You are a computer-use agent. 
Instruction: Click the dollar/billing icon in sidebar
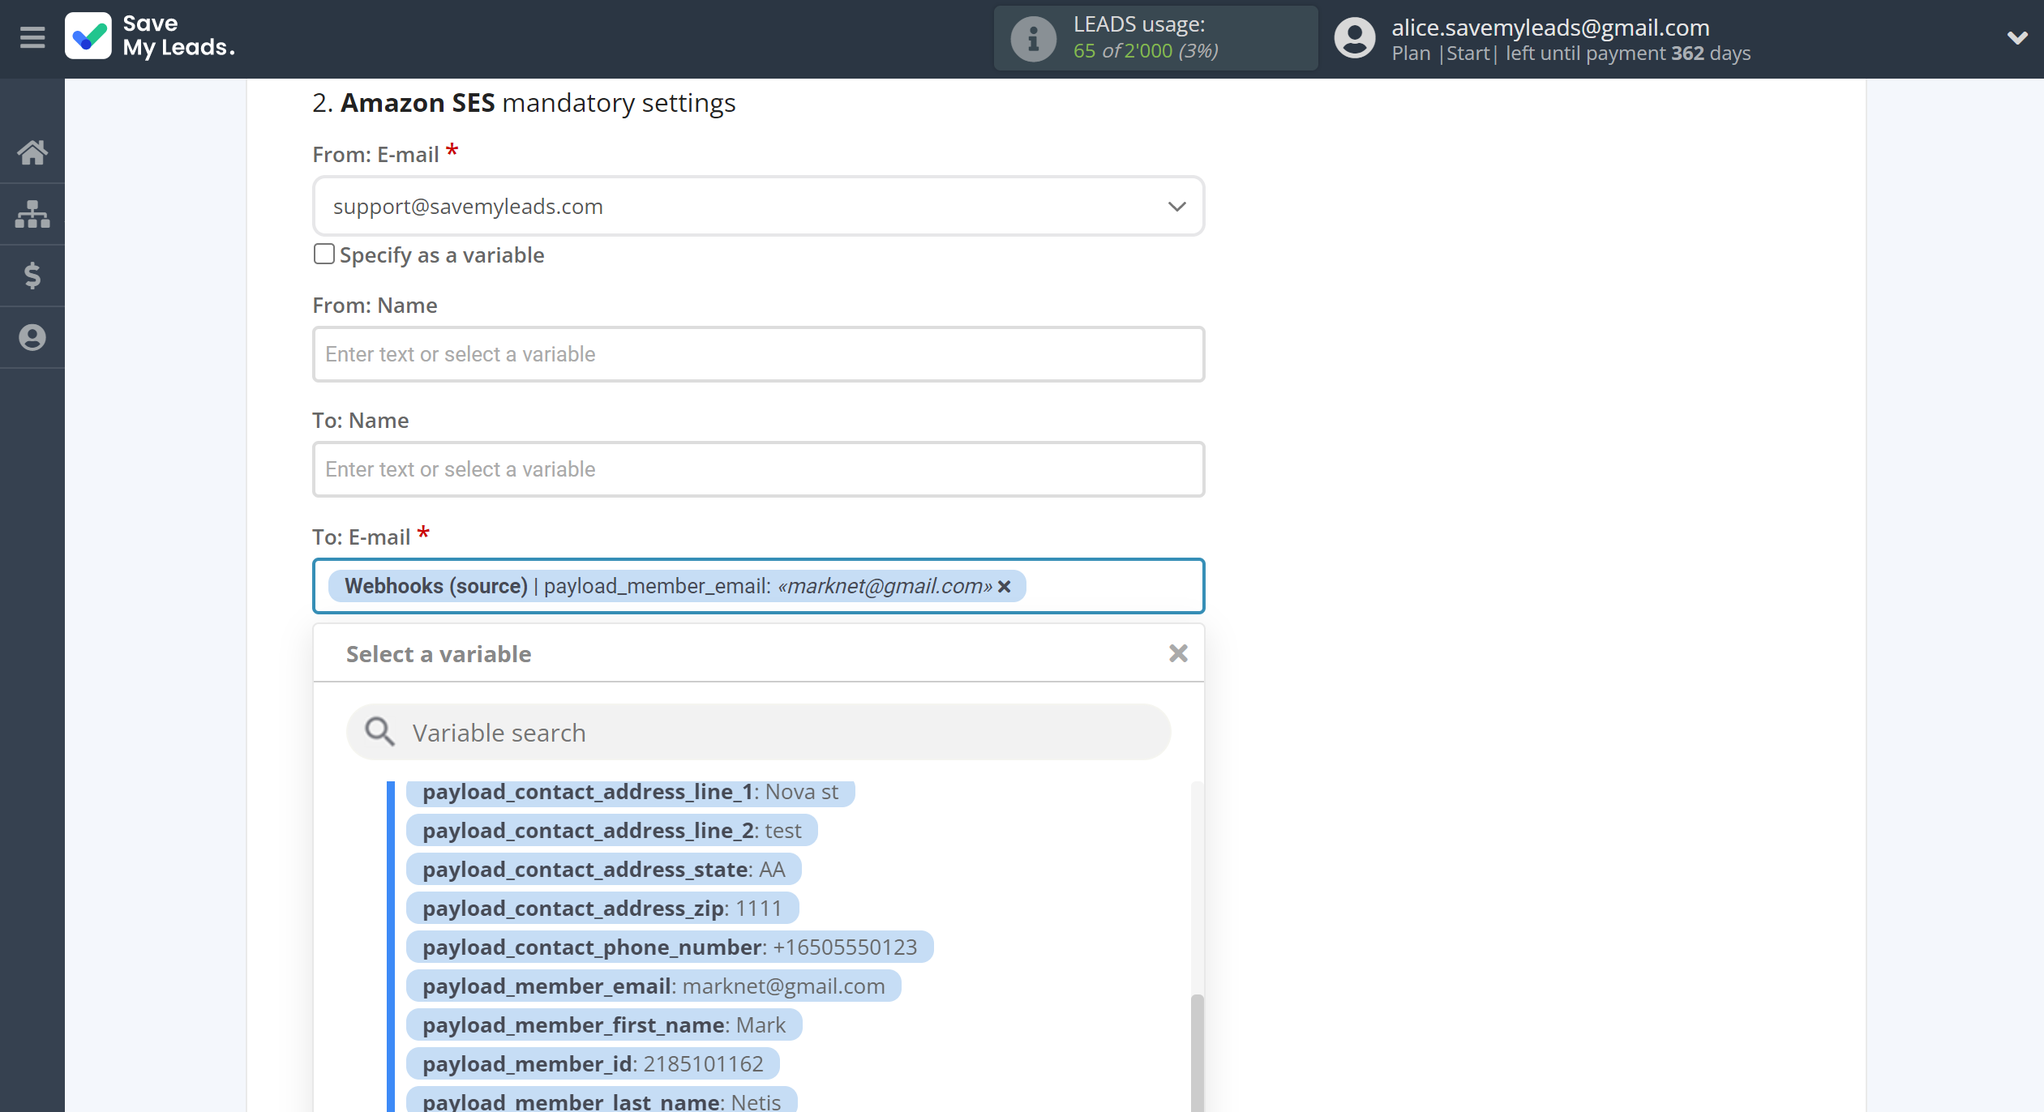(33, 276)
